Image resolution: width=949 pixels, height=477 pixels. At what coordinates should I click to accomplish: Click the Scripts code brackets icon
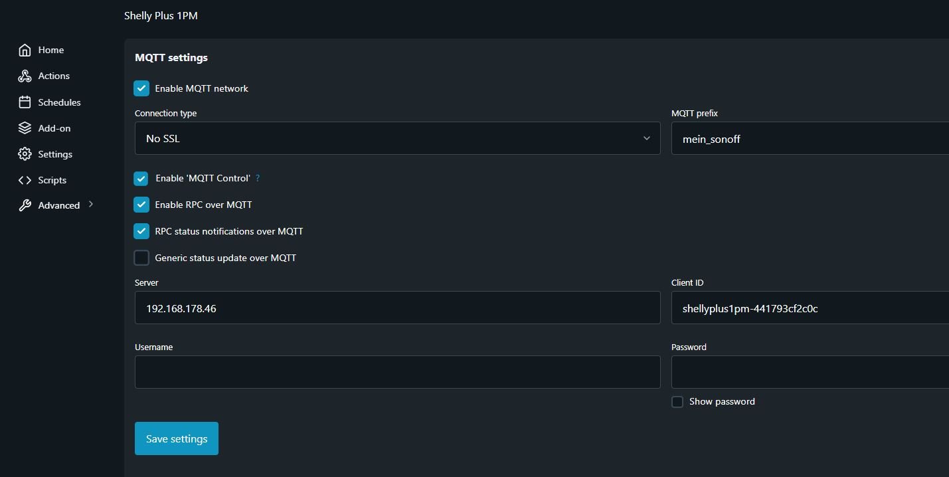[25, 180]
